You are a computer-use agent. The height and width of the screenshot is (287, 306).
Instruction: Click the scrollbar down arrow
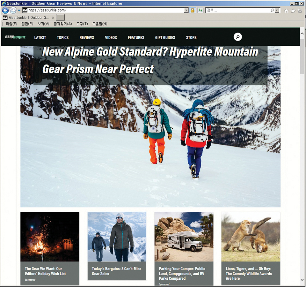click(x=302, y=280)
